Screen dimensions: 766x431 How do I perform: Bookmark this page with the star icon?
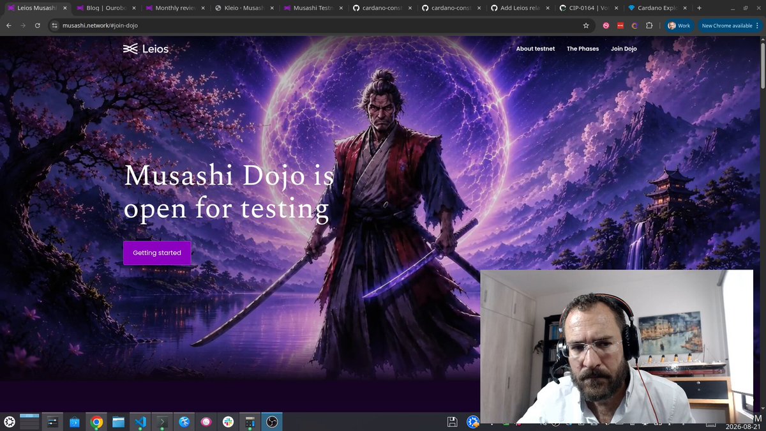click(586, 26)
